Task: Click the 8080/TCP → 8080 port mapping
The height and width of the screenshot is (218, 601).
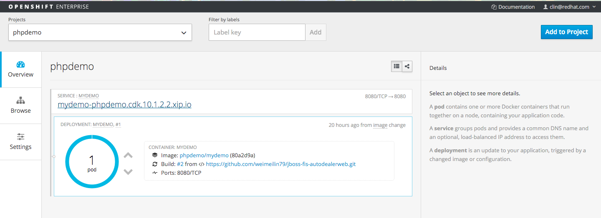Action: [x=385, y=96]
